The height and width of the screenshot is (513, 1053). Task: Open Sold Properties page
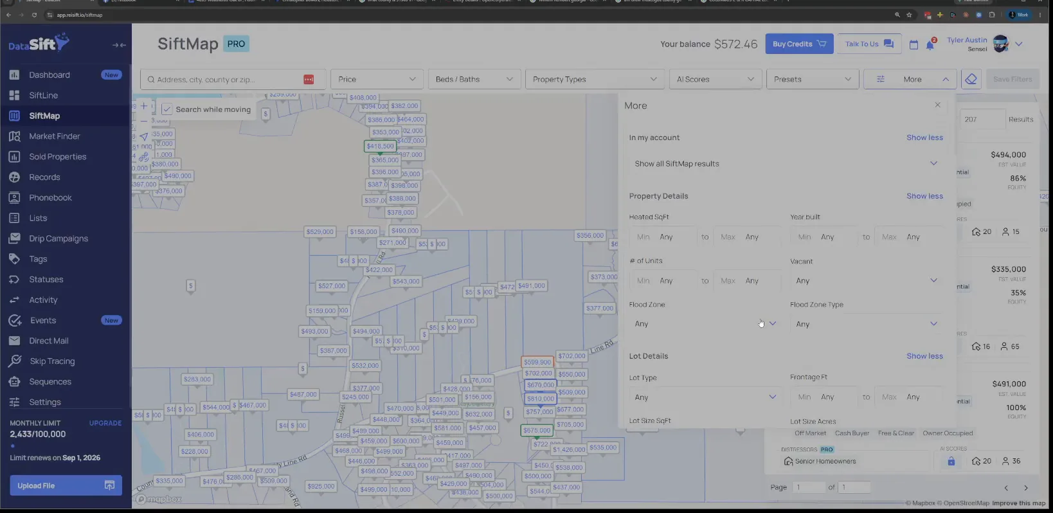pos(64,157)
